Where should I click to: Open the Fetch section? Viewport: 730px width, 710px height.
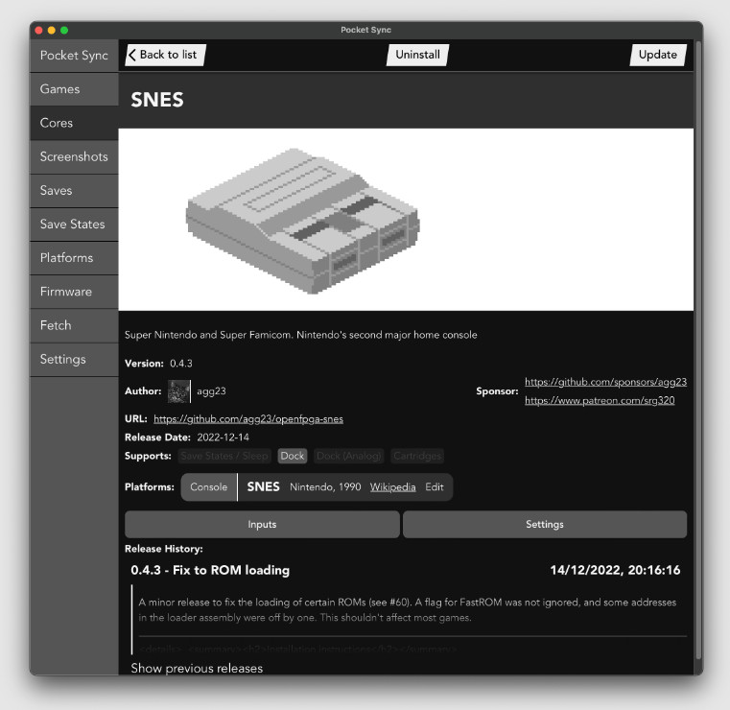coord(74,325)
